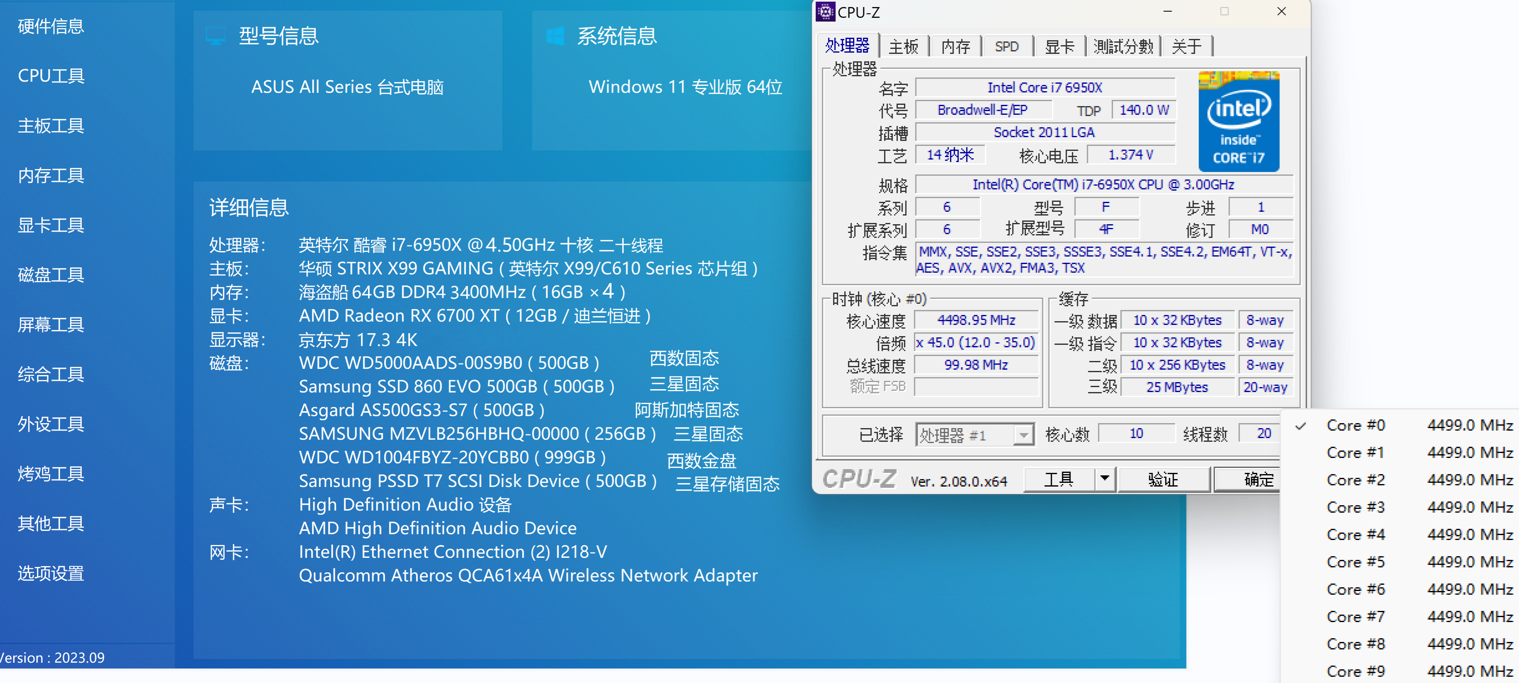Open 其他工具 sidebar item
Image resolution: width=1519 pixels, height=683 pixels.
51,523
